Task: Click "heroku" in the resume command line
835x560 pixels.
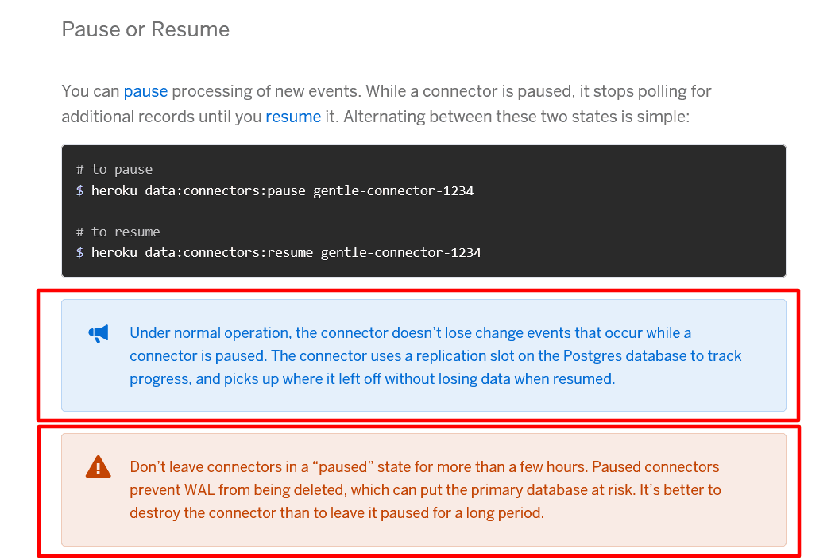Action: tap(114, 252)
